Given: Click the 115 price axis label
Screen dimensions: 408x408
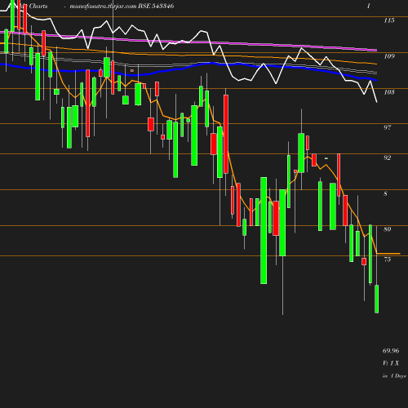Looking at the screenshot, I should tap(389, 20).
